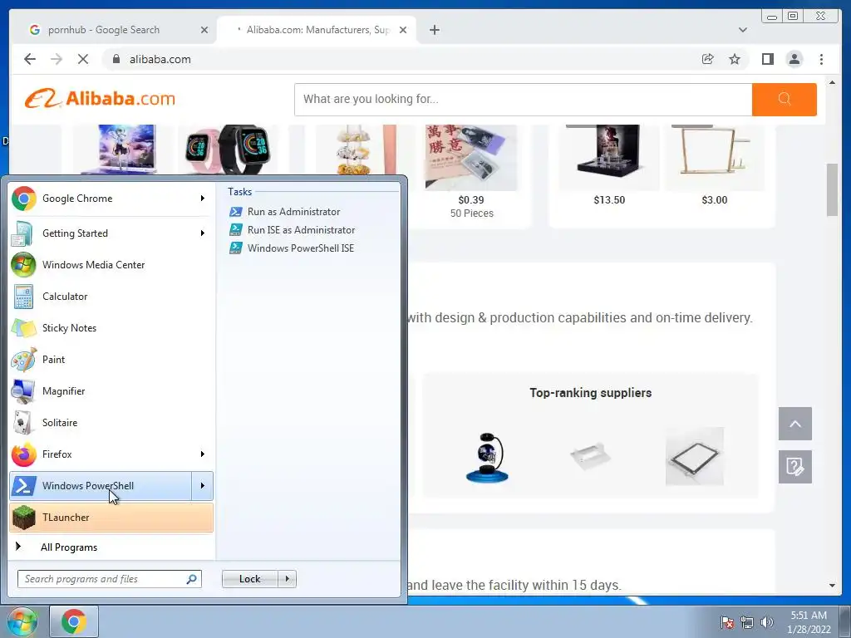
Task: Expand Windows PowerShell jump list arrow
Action: tap(203, 485)
